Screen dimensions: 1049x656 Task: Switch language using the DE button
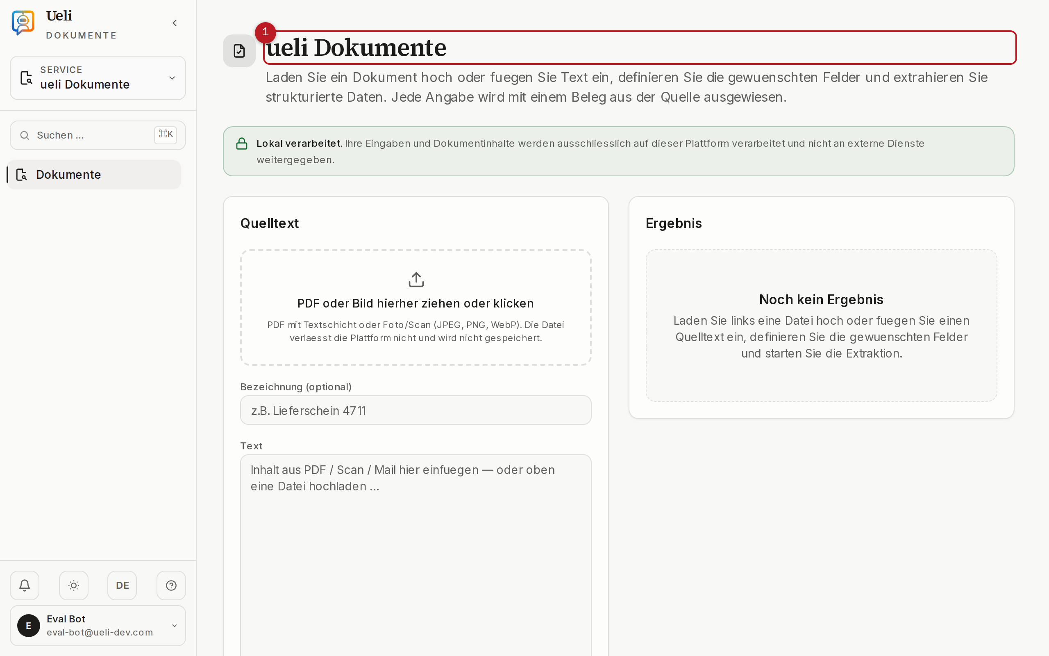122,585
